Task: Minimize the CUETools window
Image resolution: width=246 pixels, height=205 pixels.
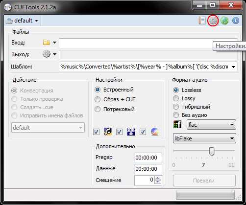Action: [x=199, y=5]
